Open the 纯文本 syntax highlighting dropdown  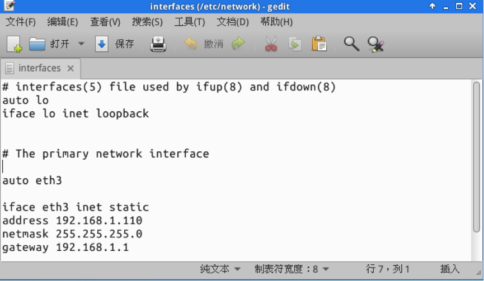pyautogui.click(x=220, y=269)
